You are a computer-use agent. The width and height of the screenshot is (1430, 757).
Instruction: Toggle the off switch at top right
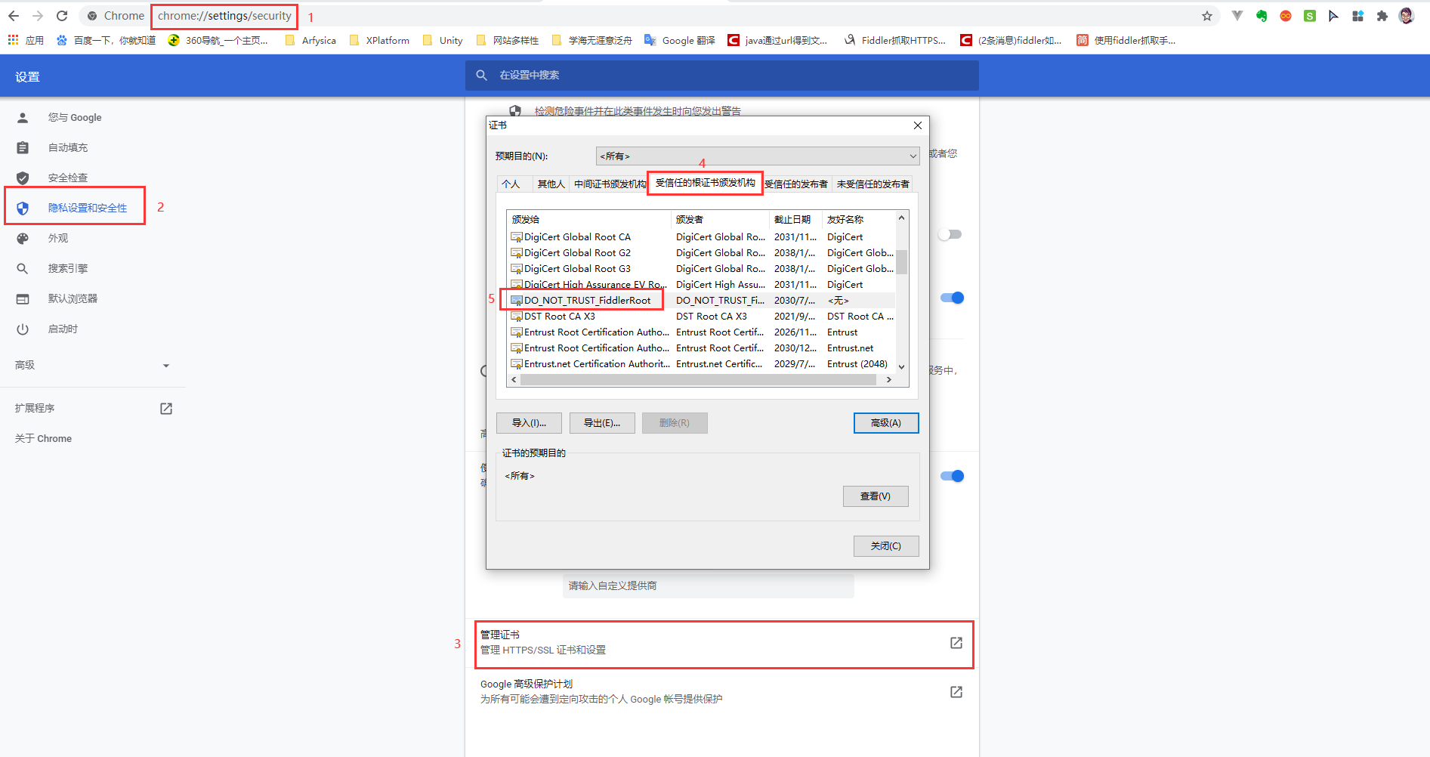(x=950, y=234)
